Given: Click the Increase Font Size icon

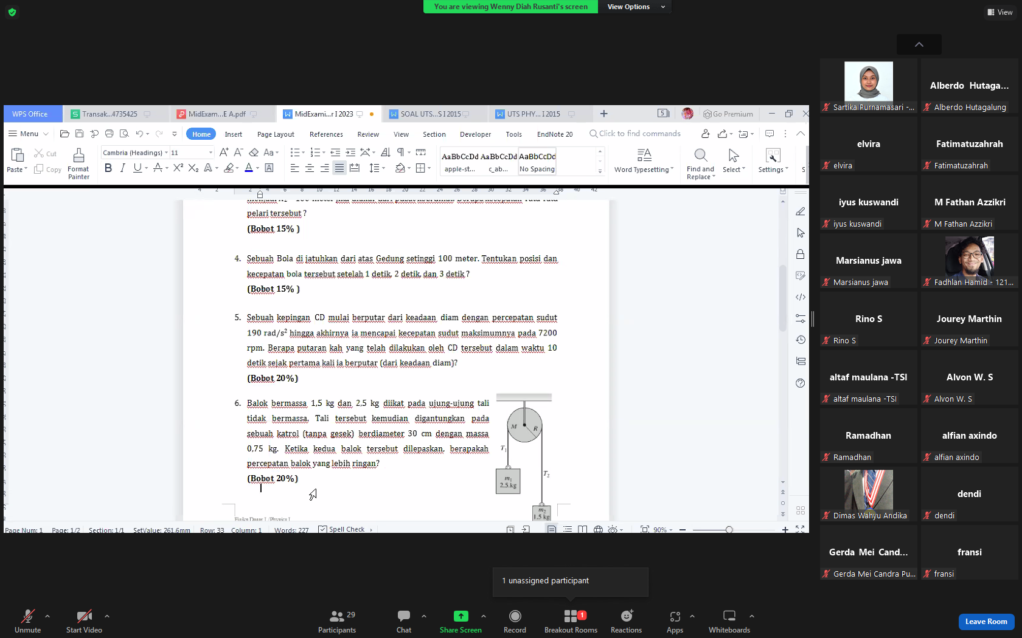Looking at the screenshot, I should [x=224, y=153].
